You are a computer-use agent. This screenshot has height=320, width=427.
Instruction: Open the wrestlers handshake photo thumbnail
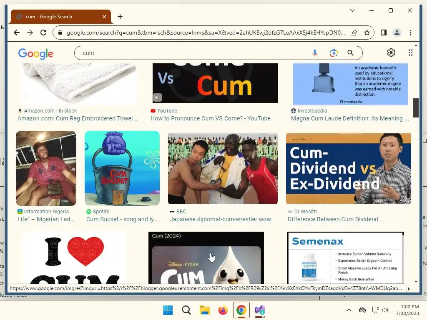tap(223, 168)
